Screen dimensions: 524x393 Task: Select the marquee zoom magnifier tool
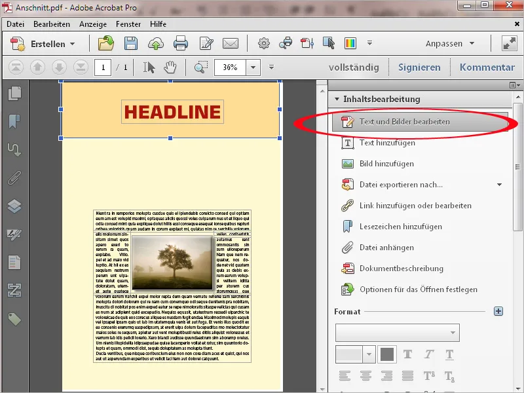[201, 67]
